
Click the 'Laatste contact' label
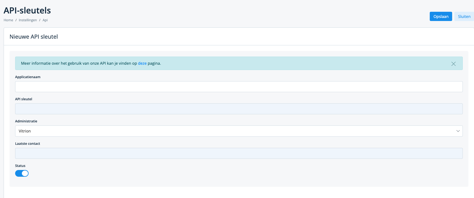click(x=27, y=144)
